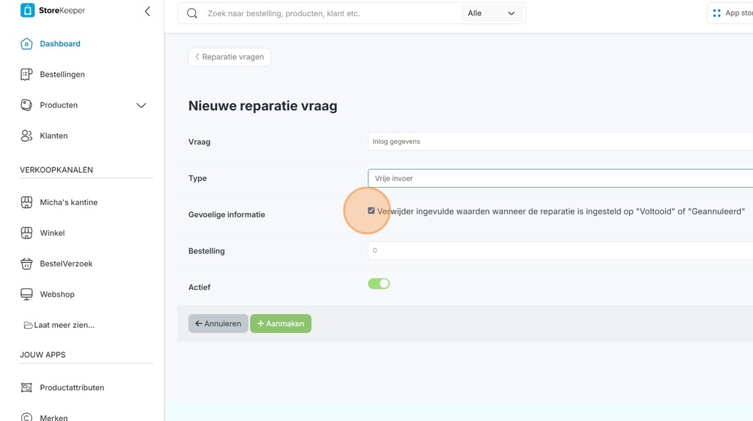Image resolution: width=753 pixels, height=421 pixels.
Task: Click the Webshop monitor icon
Action: click(x=26, y=295)
